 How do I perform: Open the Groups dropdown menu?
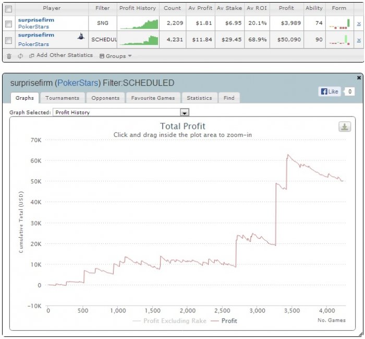116,56
